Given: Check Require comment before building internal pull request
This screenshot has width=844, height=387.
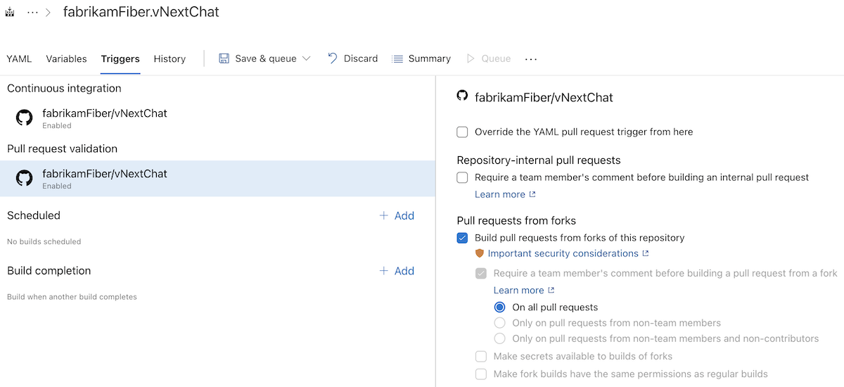Looking at the screenshot, I should (462, 177).
